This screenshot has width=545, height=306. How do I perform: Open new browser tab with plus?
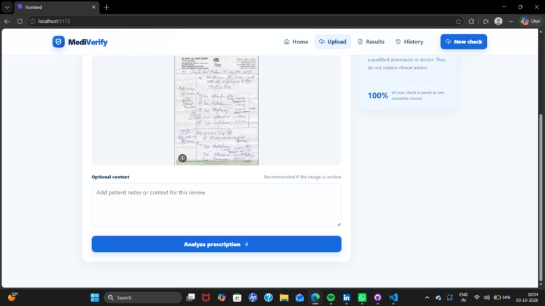click(x=106, y=7)
